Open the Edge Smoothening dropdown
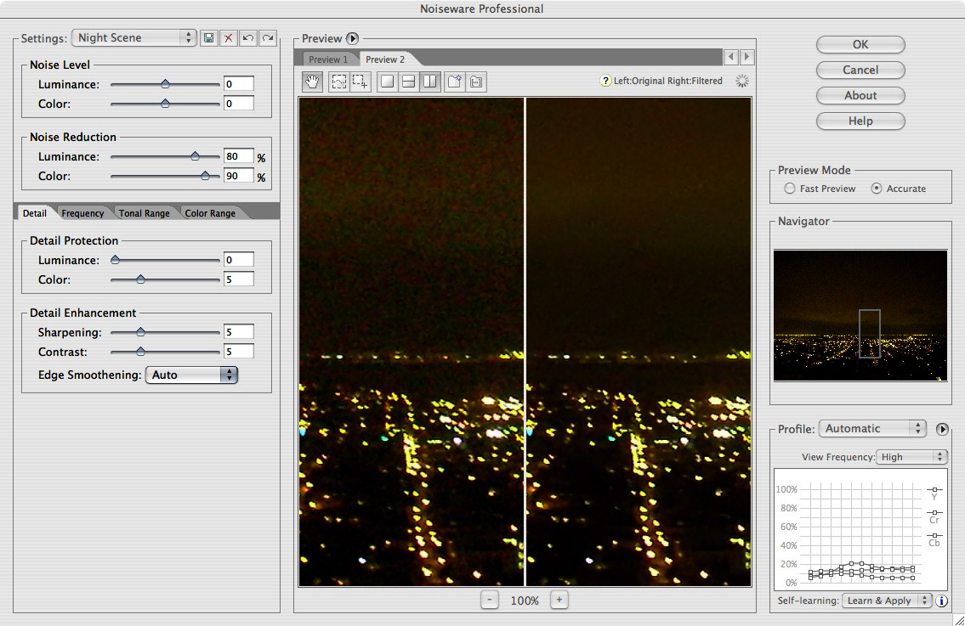This screenshot has height=626, width=965. coord(191,375)
